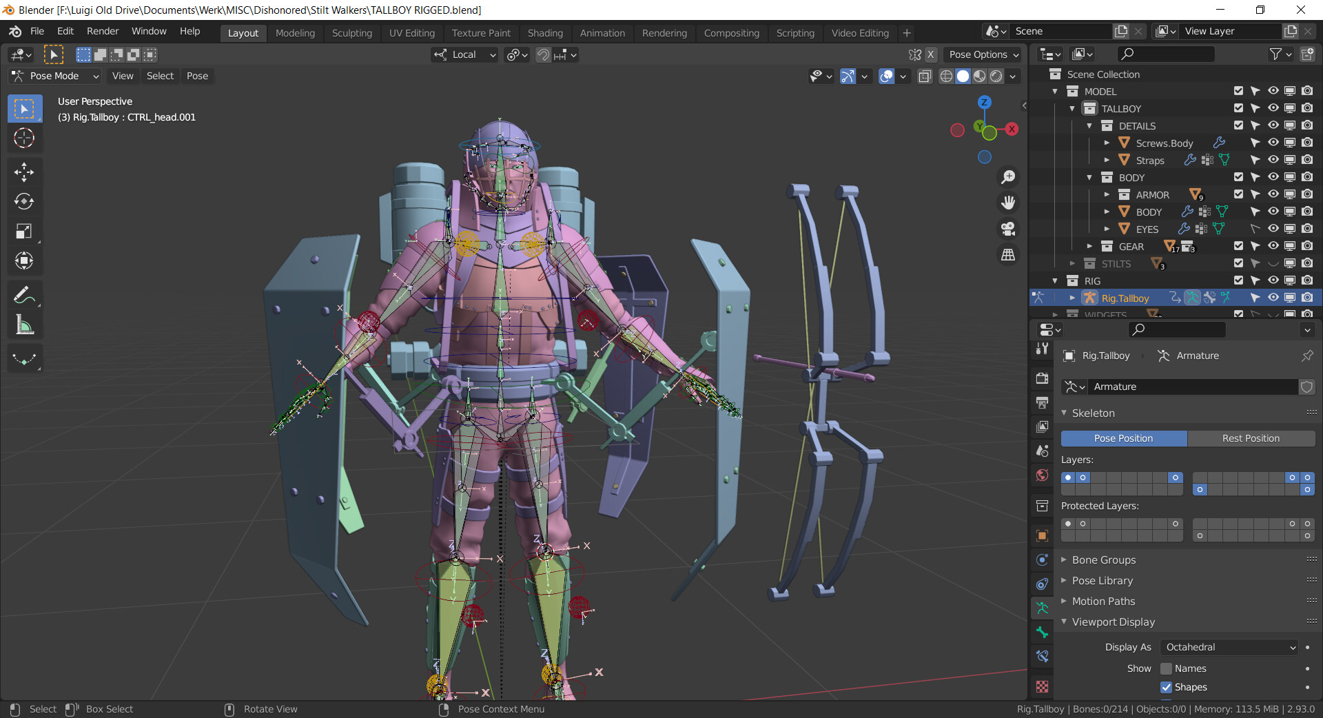Select the Rotate tool
This screenshot has width=1323, height=718.
[24, 201]
